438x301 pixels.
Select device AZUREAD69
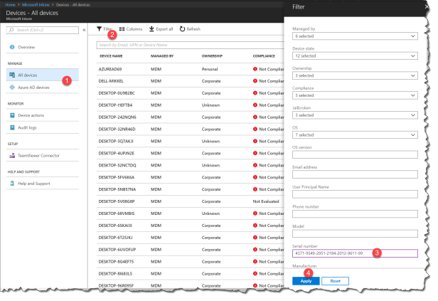point(110,69)
